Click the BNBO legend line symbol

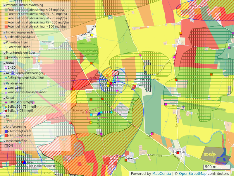point(6,67)
